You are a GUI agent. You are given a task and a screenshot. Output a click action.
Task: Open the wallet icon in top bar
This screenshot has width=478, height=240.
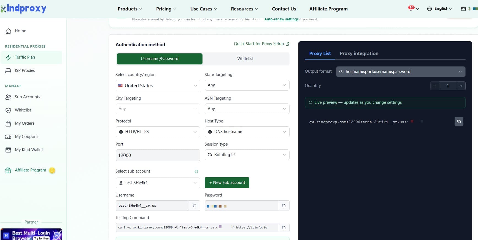coord(463,9)
